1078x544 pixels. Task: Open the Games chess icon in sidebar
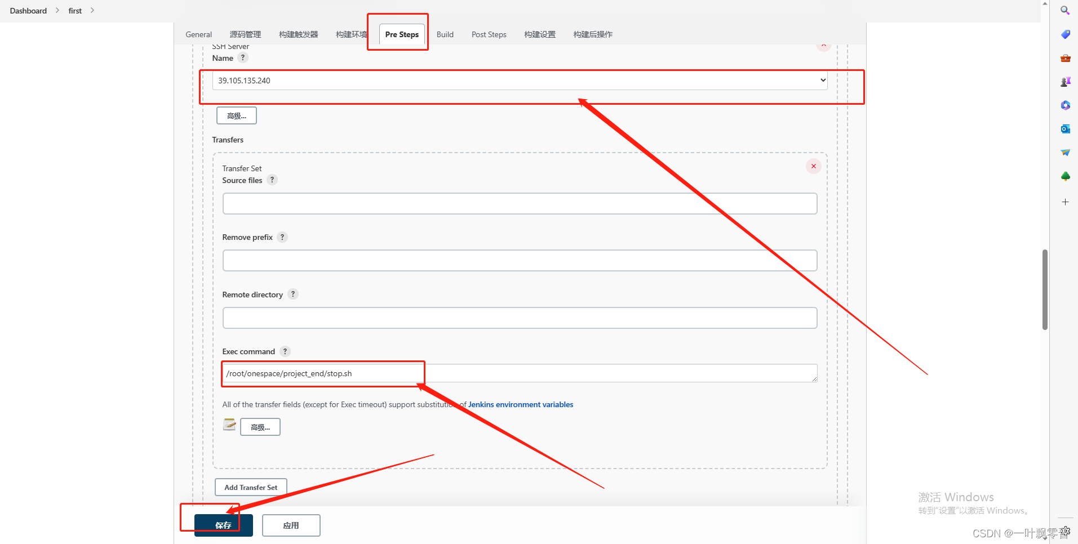1065,82
